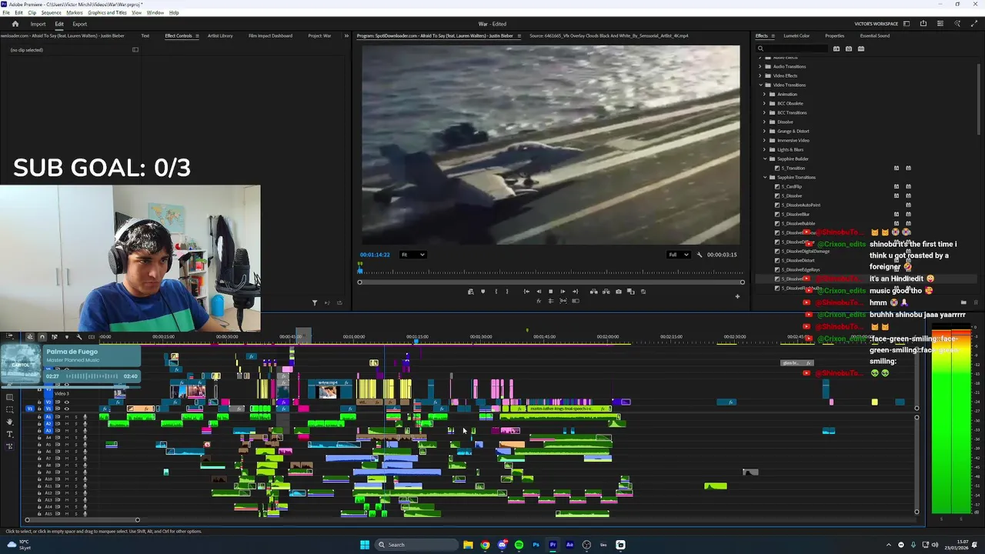Open timeline caption track options icon
Screen dimensions: 985x554
[x=92, y=336]
